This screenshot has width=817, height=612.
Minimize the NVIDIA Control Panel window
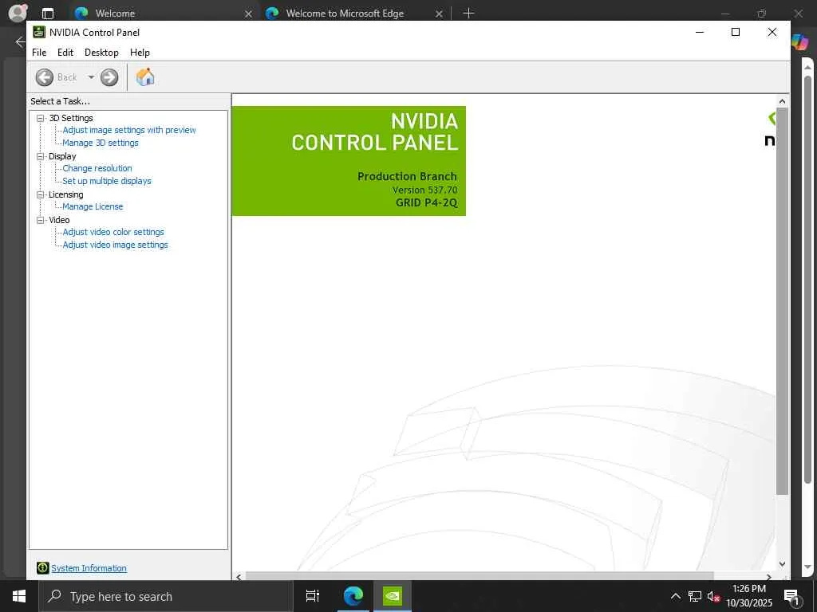point(700,32)
